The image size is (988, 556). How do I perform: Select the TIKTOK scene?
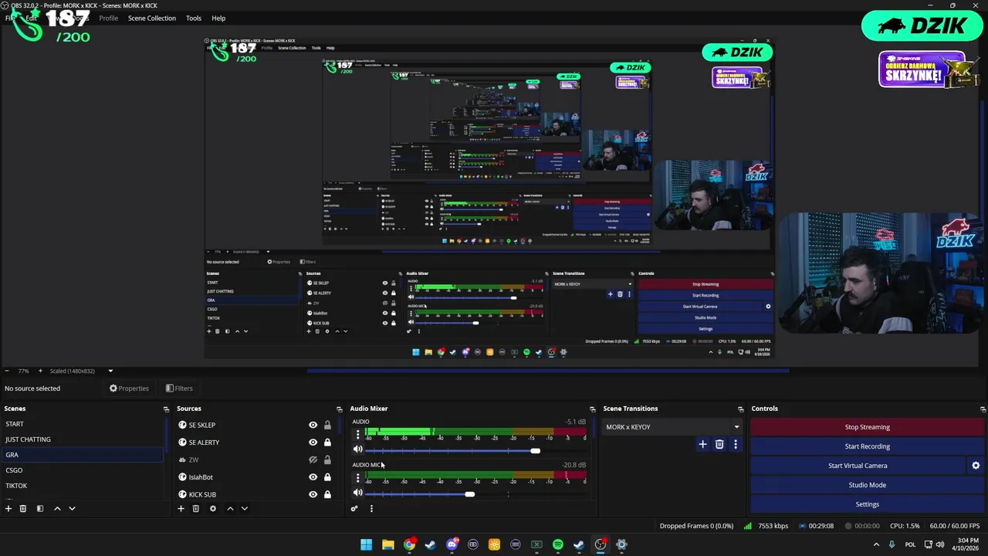click(82, 486)
